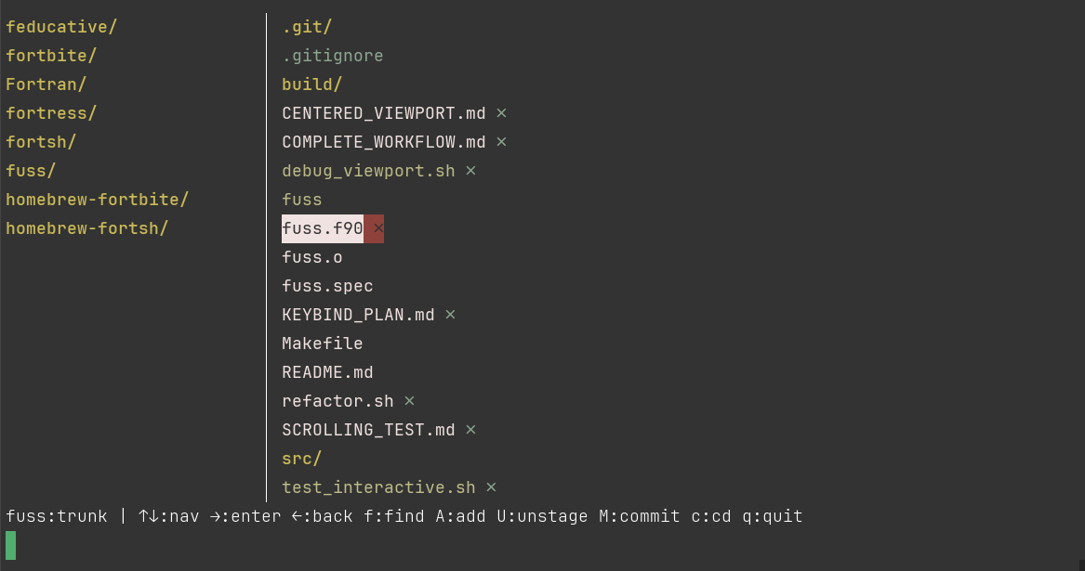1085x571 pixels.
Task: Click the × marker after refactor.sh
Action: pyautogui.click(x=409, y=401)
